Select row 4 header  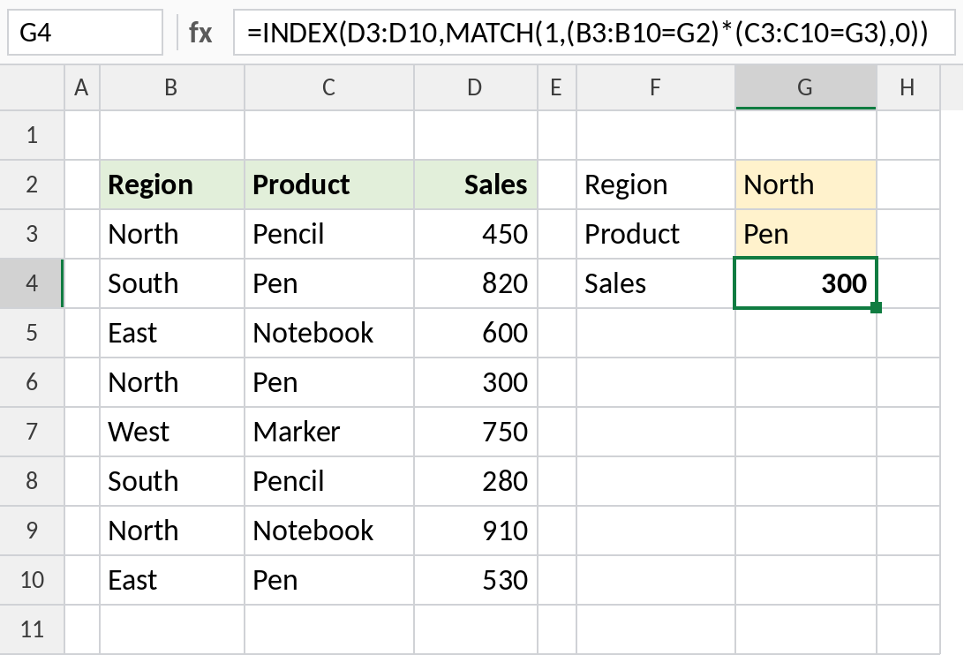(x=32, y=283)
